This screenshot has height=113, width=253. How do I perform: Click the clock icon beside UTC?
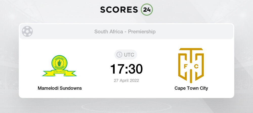tap(119, 55)
